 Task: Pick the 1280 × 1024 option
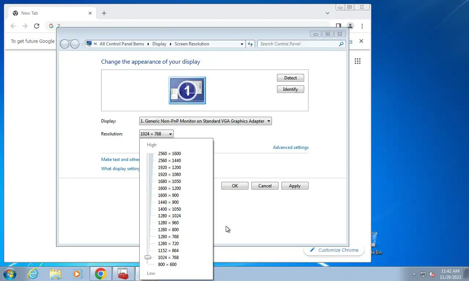click(x=169, y=216)
